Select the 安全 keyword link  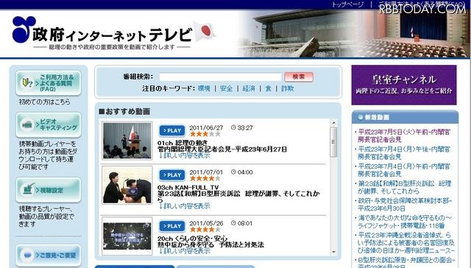(x=226, y=88)
